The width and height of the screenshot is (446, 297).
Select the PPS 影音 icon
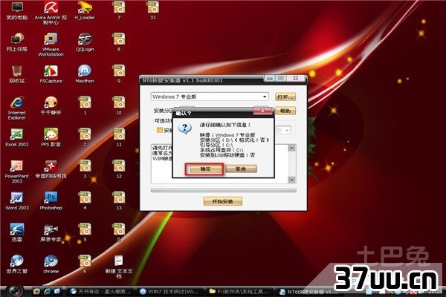[x=51, y=137]
